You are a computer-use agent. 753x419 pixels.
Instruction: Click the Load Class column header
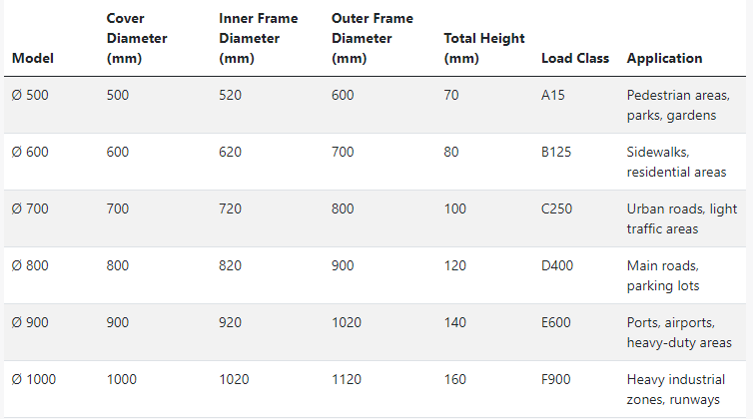click(x=575, y=58)
